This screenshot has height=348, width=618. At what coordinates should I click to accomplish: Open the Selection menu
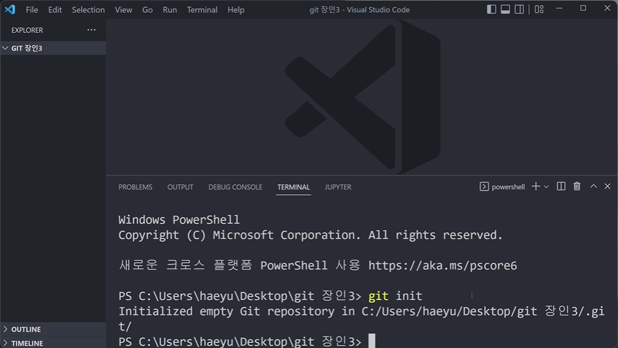(88, 10)
